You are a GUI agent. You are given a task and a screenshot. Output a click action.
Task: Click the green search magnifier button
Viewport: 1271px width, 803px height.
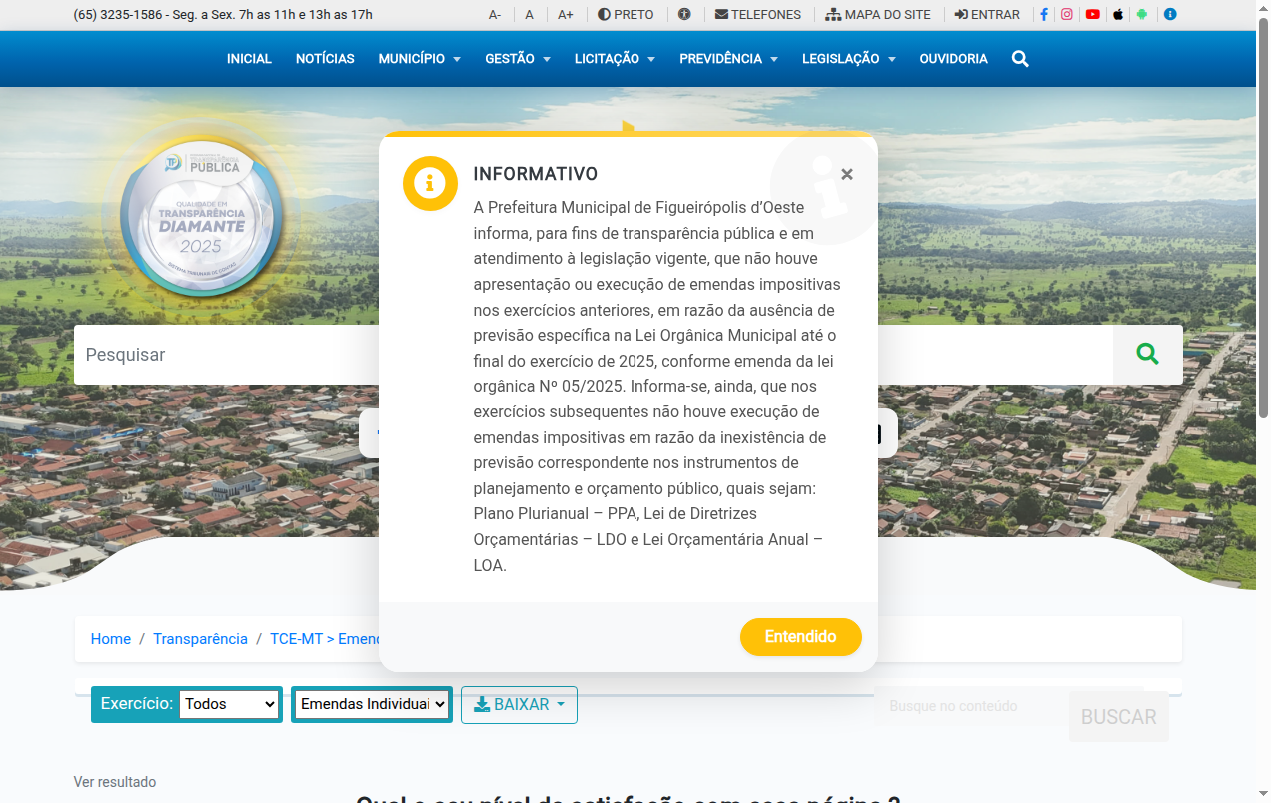[1147, 354]
